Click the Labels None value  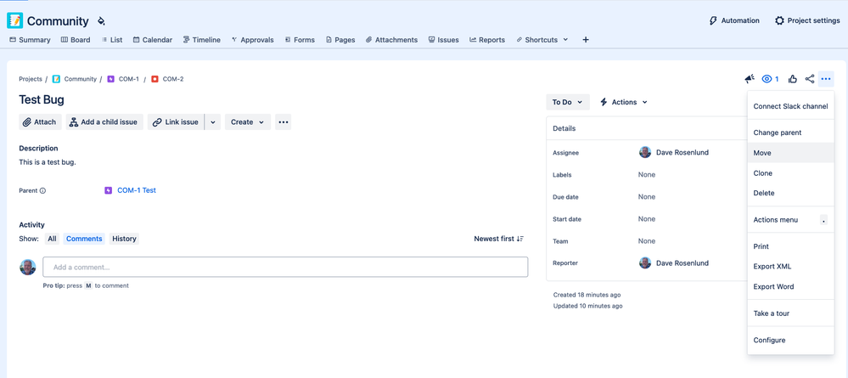tap(646, 174)
